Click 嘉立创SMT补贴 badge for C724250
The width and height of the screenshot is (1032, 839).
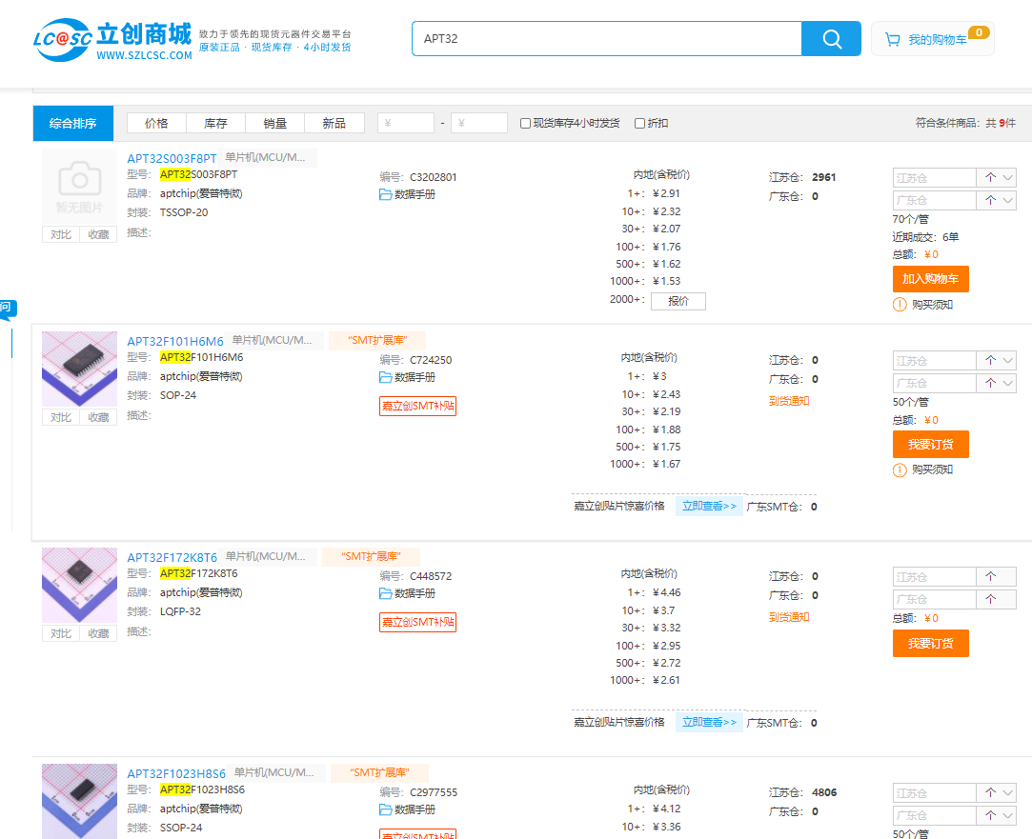(x=418, y=406)
